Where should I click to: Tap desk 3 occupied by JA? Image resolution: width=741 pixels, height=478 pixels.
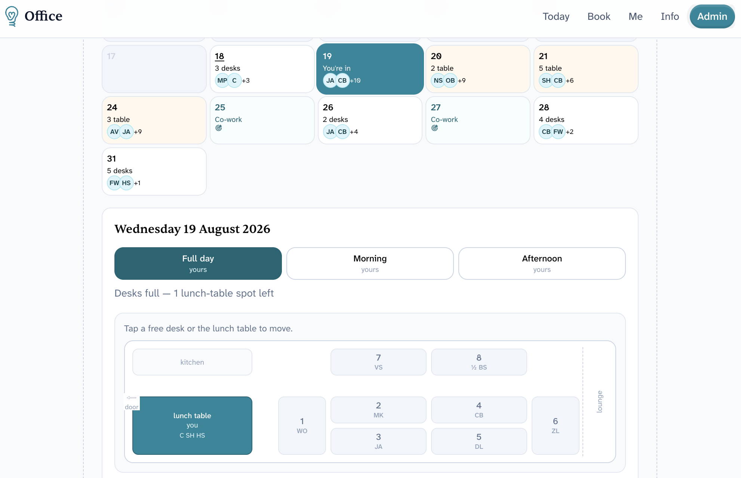click(x=378, y=441)
